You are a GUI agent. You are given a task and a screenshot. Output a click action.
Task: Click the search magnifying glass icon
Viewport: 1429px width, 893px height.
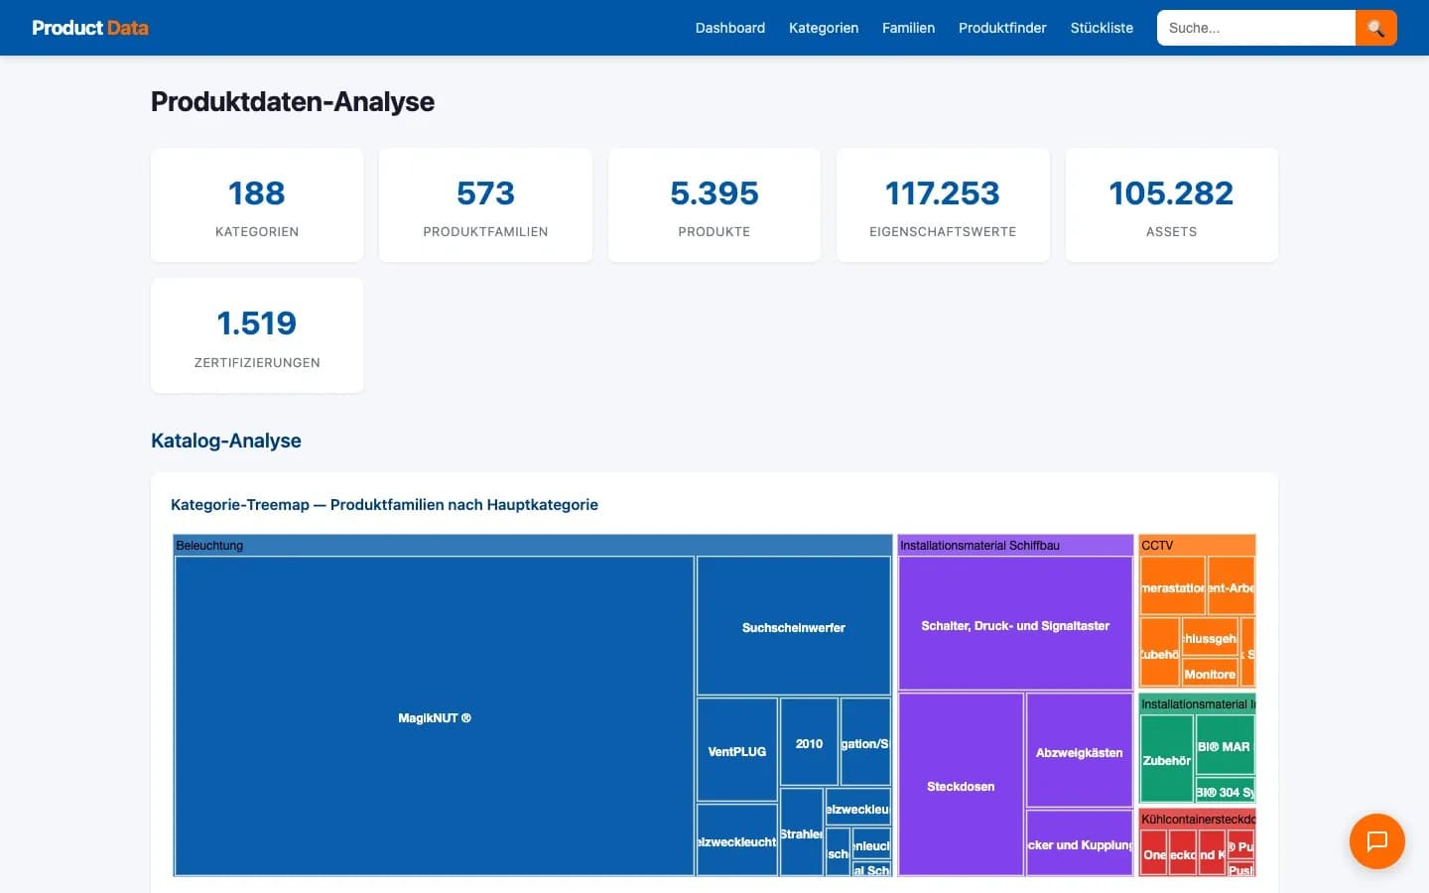pos(1375,28)
